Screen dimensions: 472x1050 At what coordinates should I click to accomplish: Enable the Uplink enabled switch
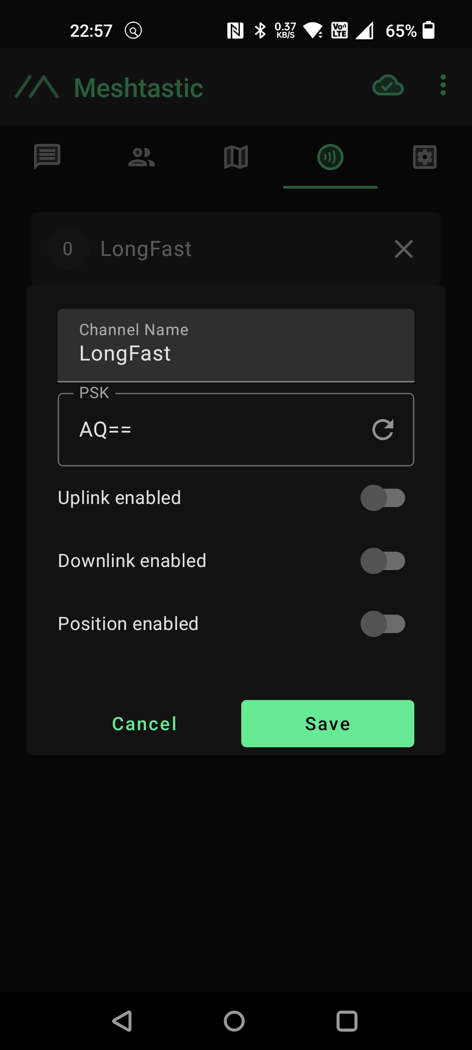click(x=384, y=498)
